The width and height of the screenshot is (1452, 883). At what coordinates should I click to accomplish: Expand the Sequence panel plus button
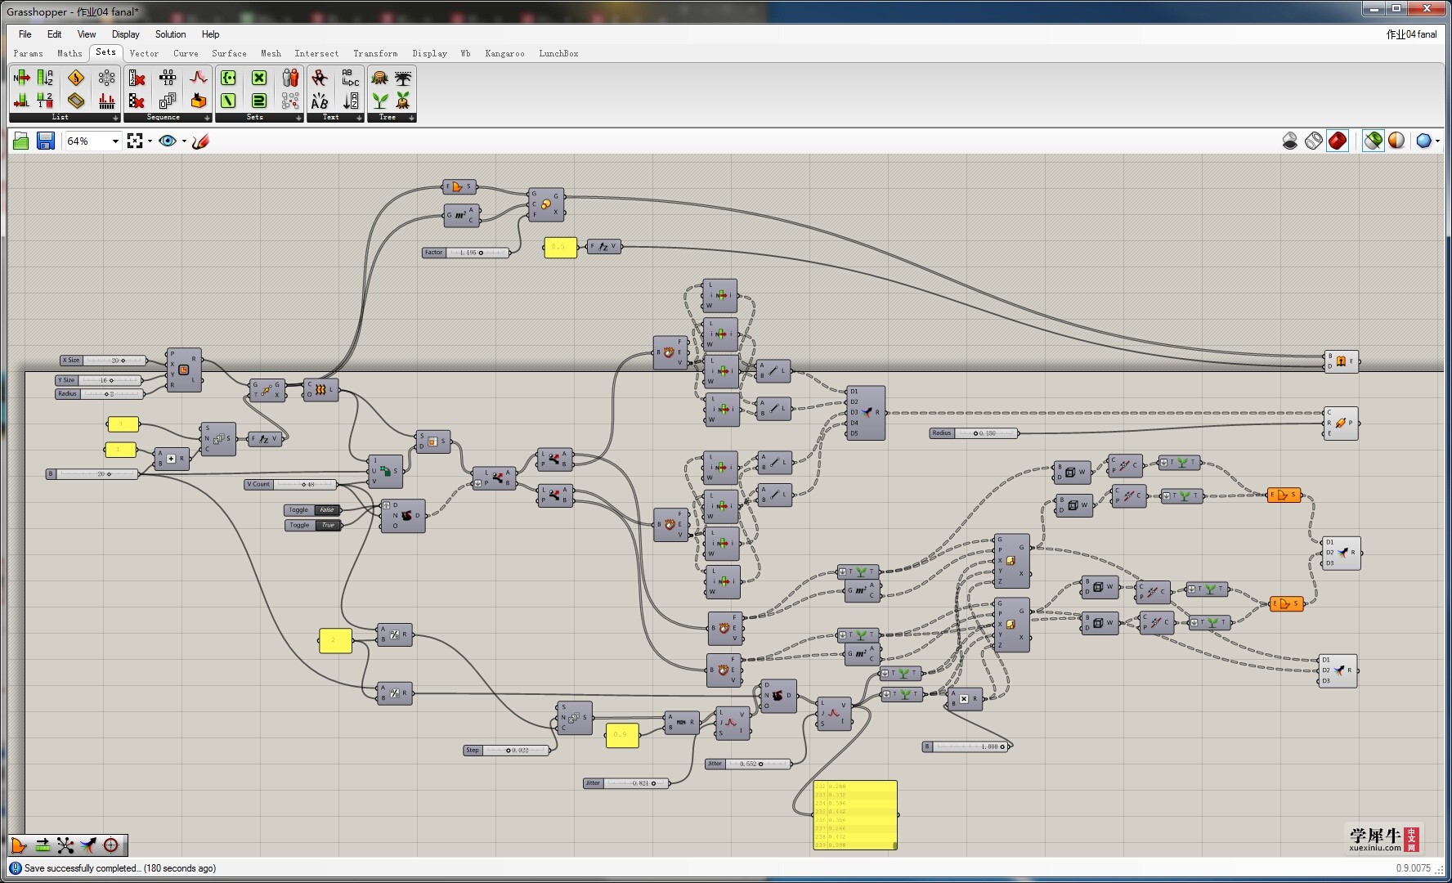[207, 118]
